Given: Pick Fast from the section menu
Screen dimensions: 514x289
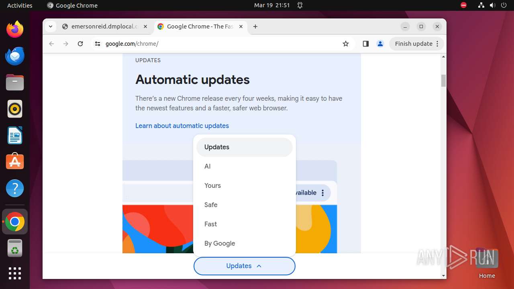Looking at the screenshot, I should coord(245,224).
